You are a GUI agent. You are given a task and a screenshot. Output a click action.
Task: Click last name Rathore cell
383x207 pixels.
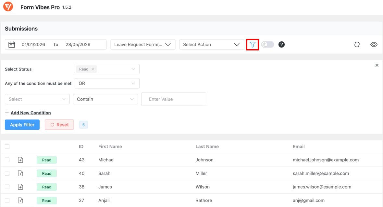[204, 201]
